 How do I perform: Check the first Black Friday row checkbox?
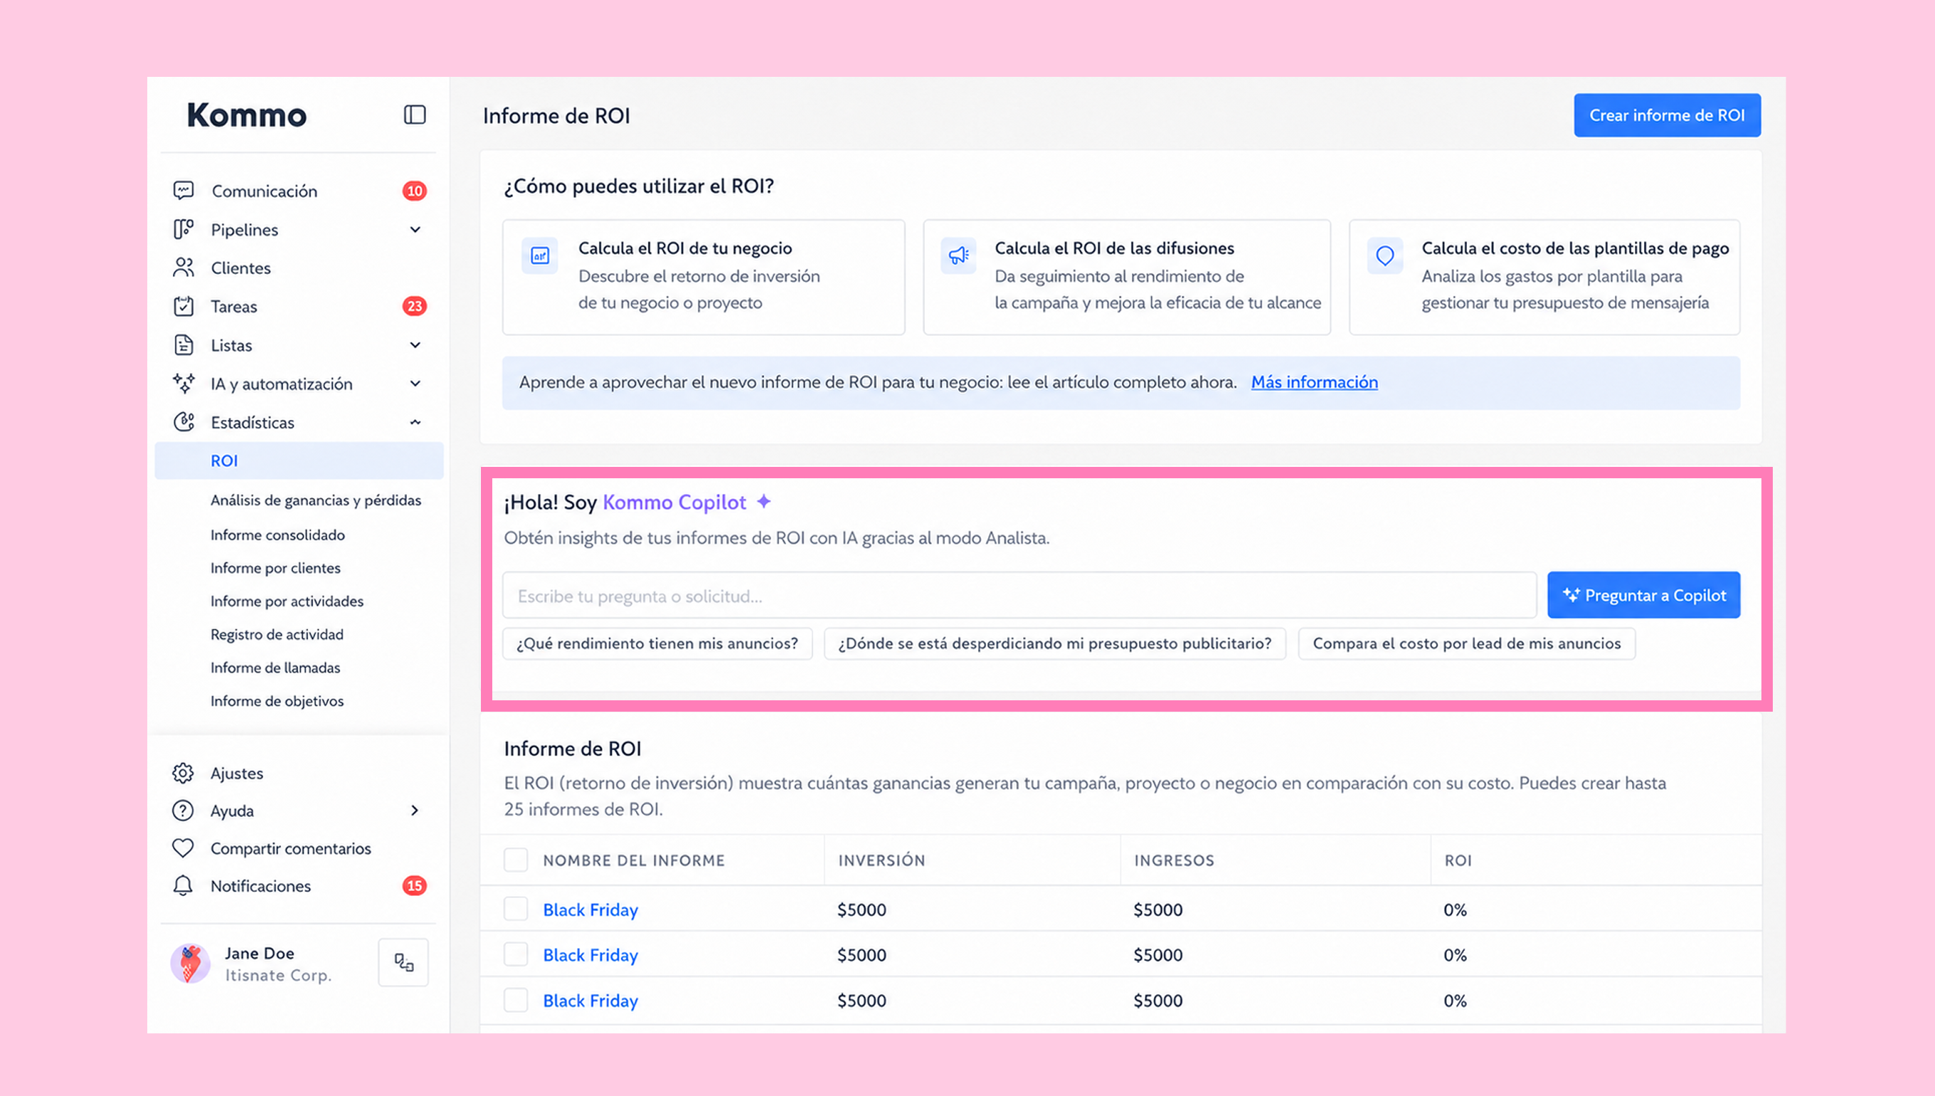click(515, 910)
